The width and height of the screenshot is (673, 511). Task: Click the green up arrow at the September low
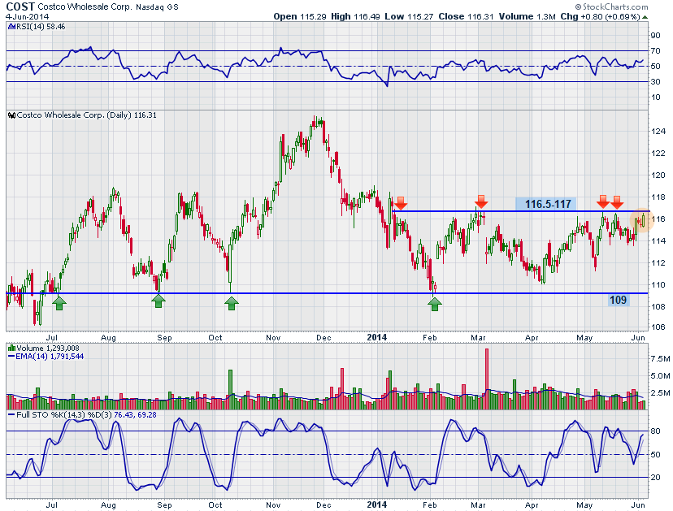point(158,301)
